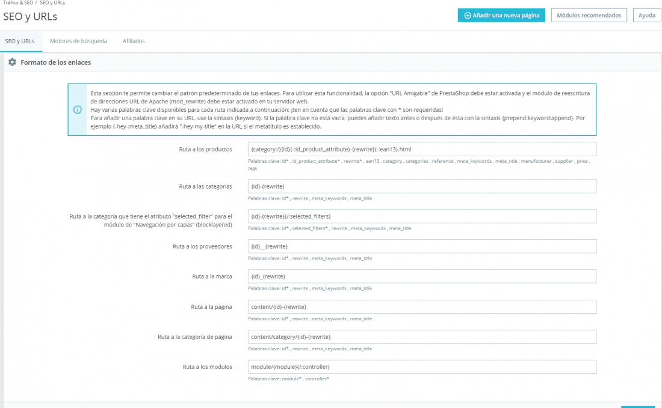Click the Ruta a la marca input
This screenshot has height=408, width=662.
pyautogui.click(x=422, y=276)
